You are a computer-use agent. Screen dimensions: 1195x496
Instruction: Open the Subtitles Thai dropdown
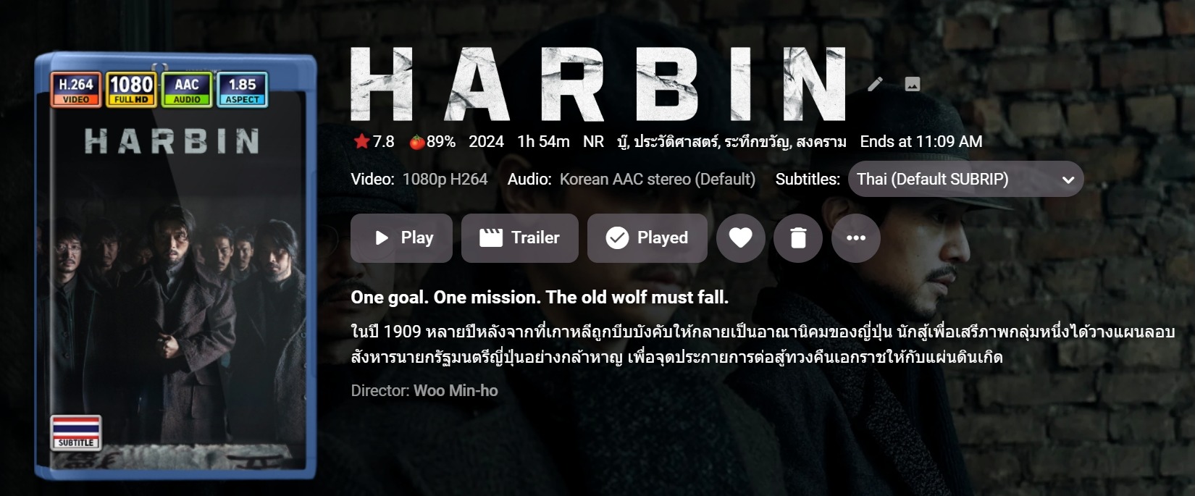coord(965,179)
